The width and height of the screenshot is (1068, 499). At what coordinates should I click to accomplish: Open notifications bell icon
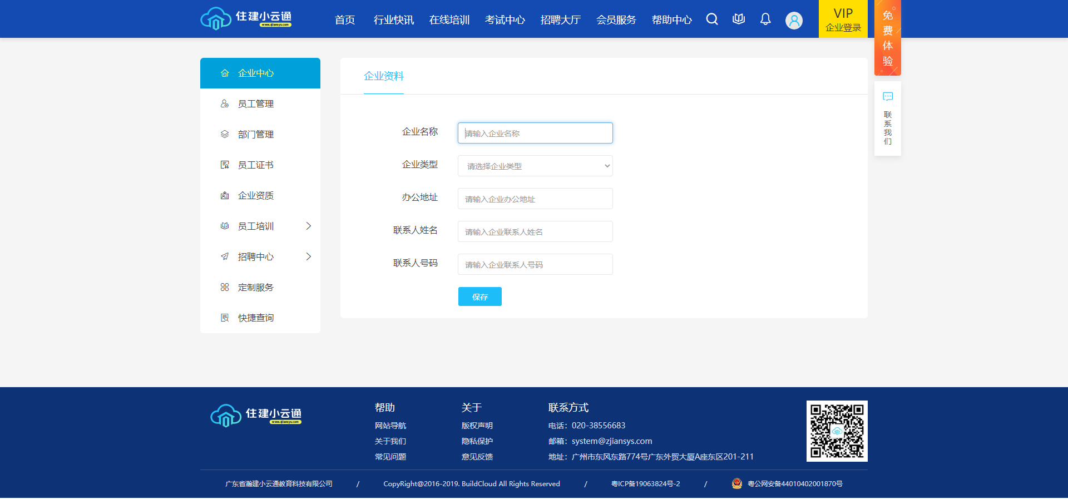765,19
